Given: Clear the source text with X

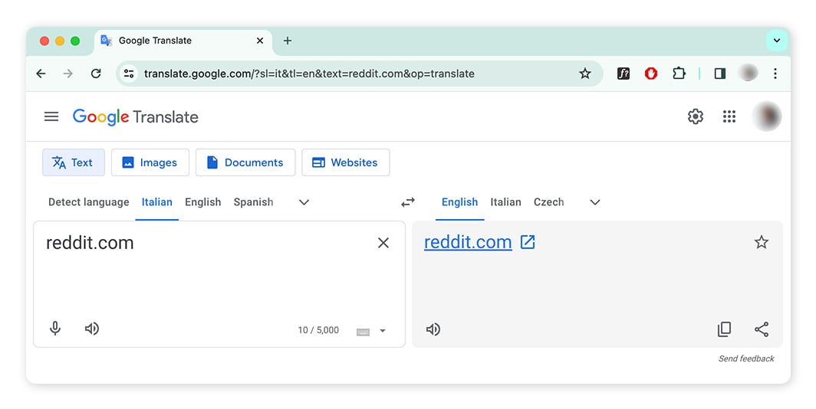Looking at the screenshot, I should coord(383,243).
